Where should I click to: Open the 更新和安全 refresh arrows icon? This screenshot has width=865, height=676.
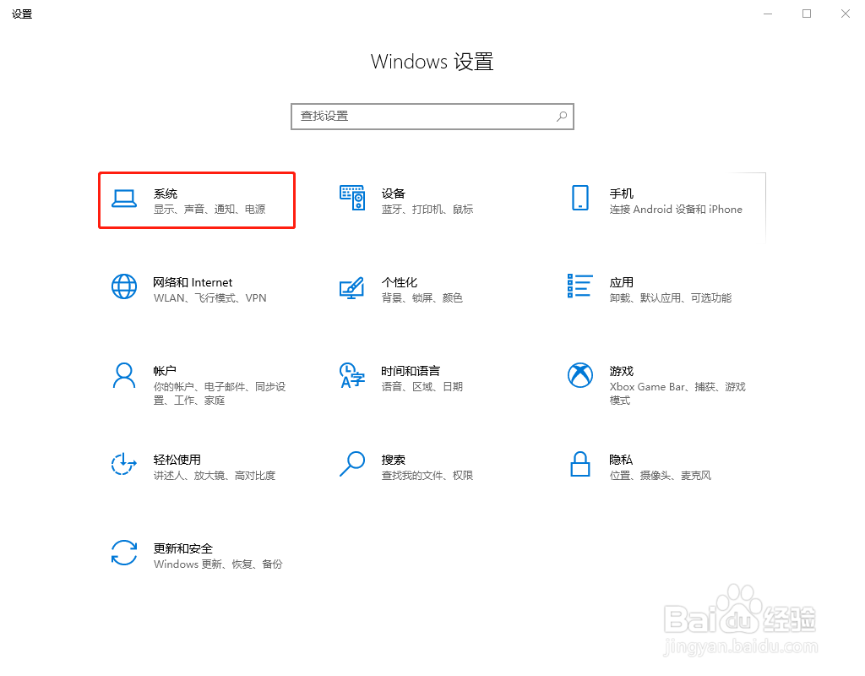124,553
